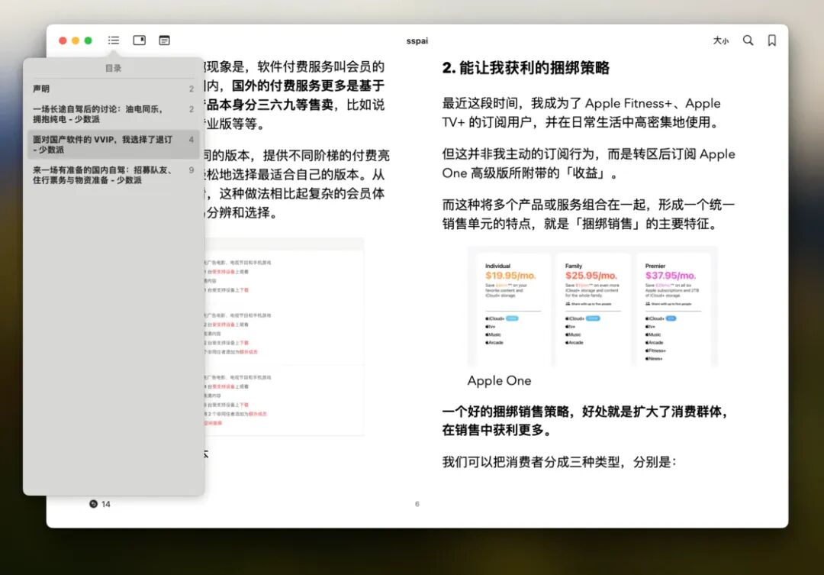Click the green full-screen window button
The width and height of the screenshot is (824, 575).
89,40
